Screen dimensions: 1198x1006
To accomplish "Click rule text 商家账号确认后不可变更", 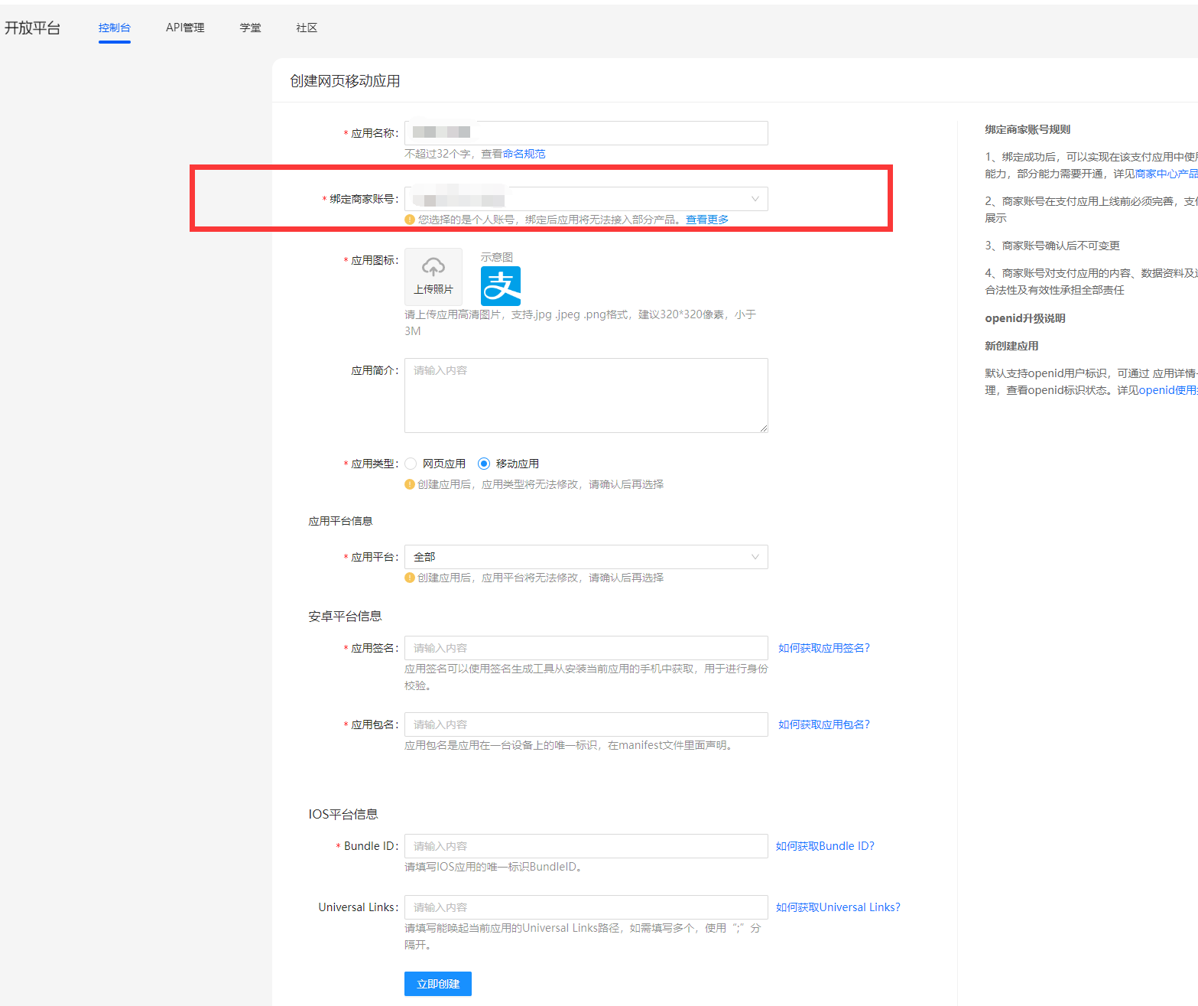I will 1061,246.
